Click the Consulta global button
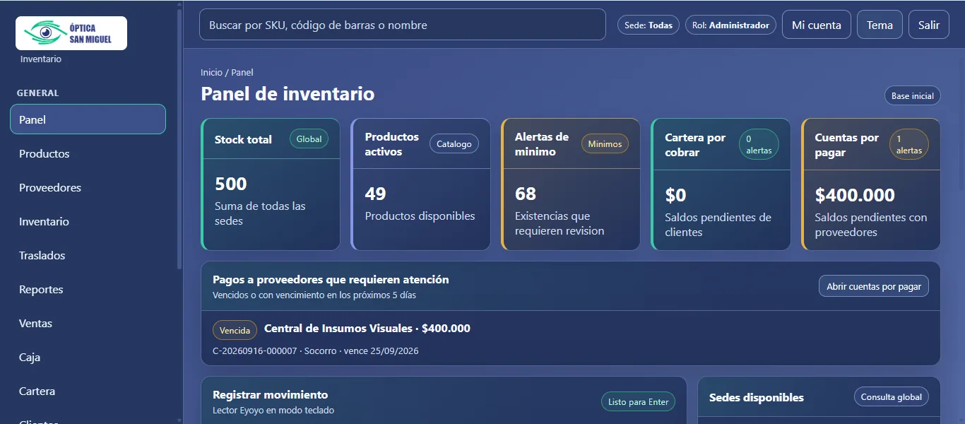This screenshot has width=965, height=424. 892,396
